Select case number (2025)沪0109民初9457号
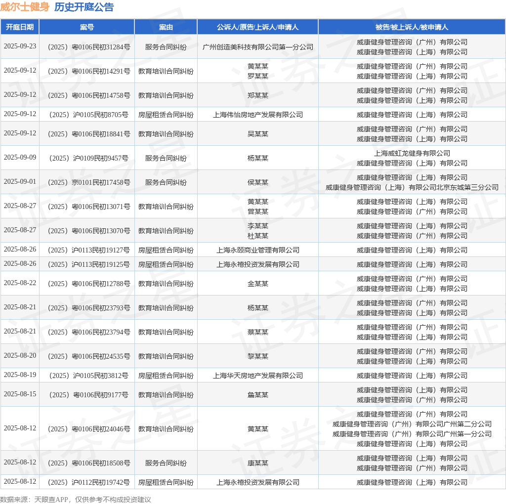The height and width of the screenshot is (504, 506). coord(89,158)
